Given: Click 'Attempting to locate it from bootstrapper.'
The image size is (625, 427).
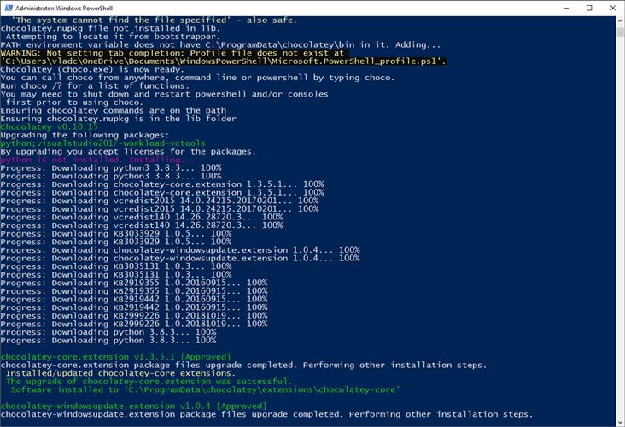Looking at the screenshot, I should pyautogui.click(x=111, y=37).
